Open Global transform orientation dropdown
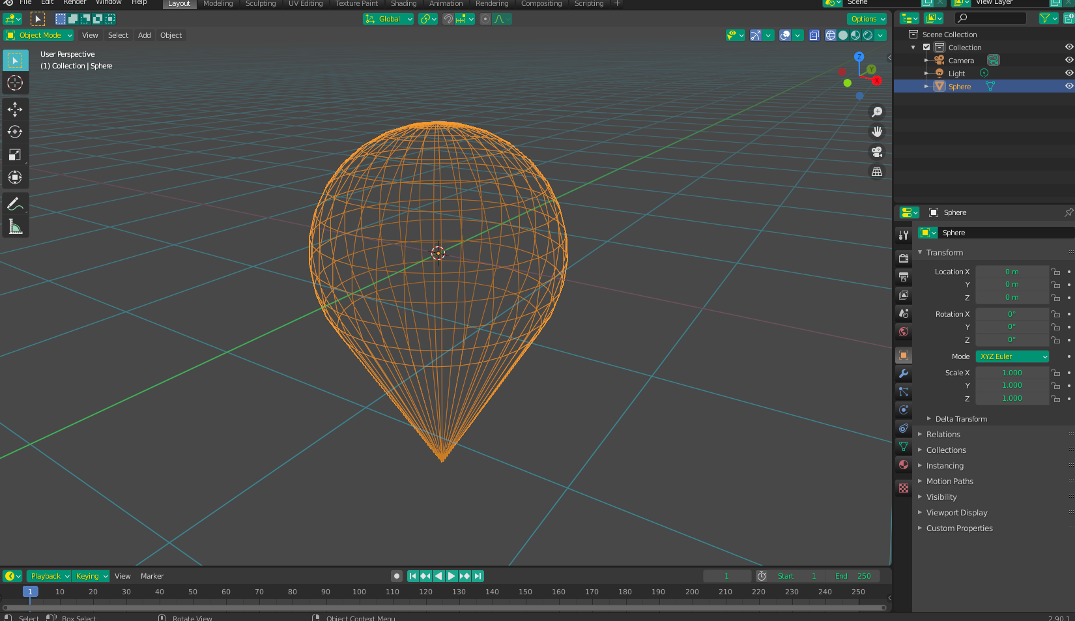This screenshot has width=1075, height=621. (x=388, y=19)
